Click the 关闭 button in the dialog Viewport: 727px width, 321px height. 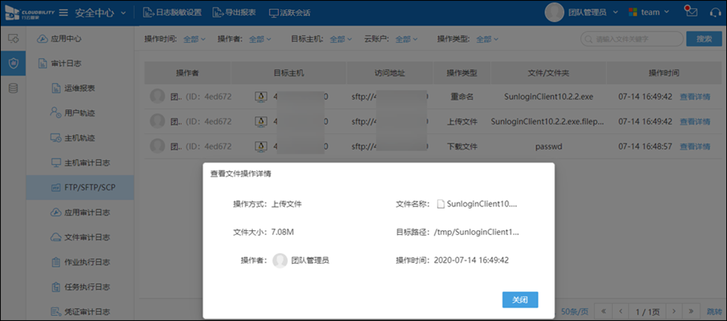pos(520,300)
